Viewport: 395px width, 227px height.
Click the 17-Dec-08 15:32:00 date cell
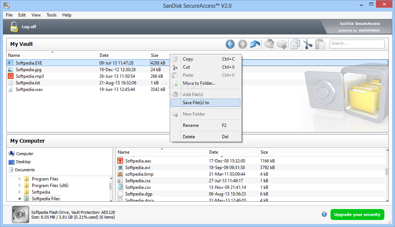point(227,161)
